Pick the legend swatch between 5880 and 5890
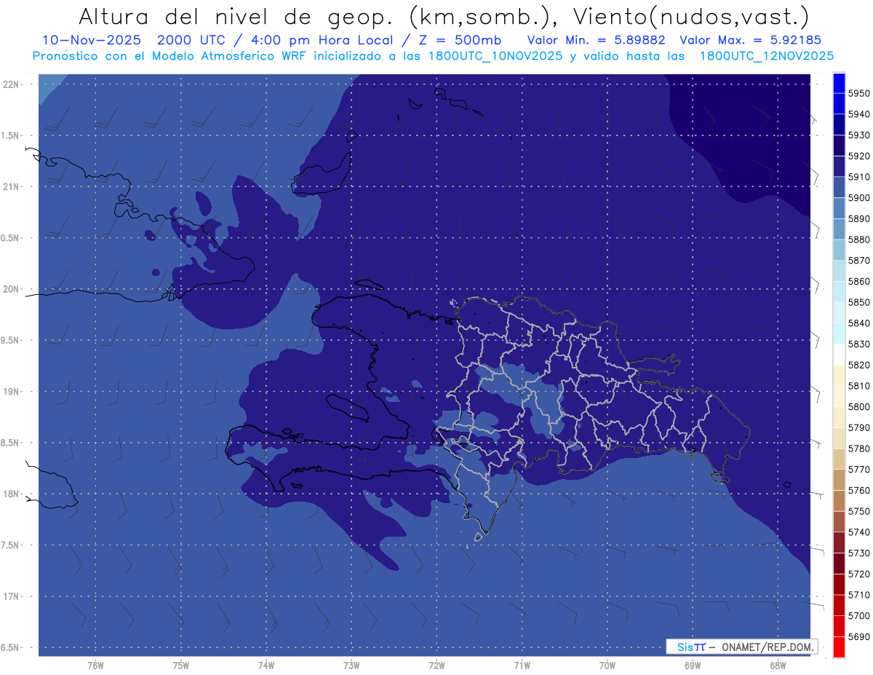The width and height of the screenshot is (873, 675). [839, 229]
